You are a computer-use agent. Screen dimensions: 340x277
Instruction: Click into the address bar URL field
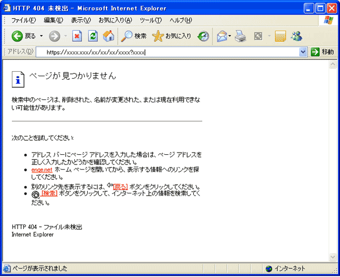tap(167, 52)
